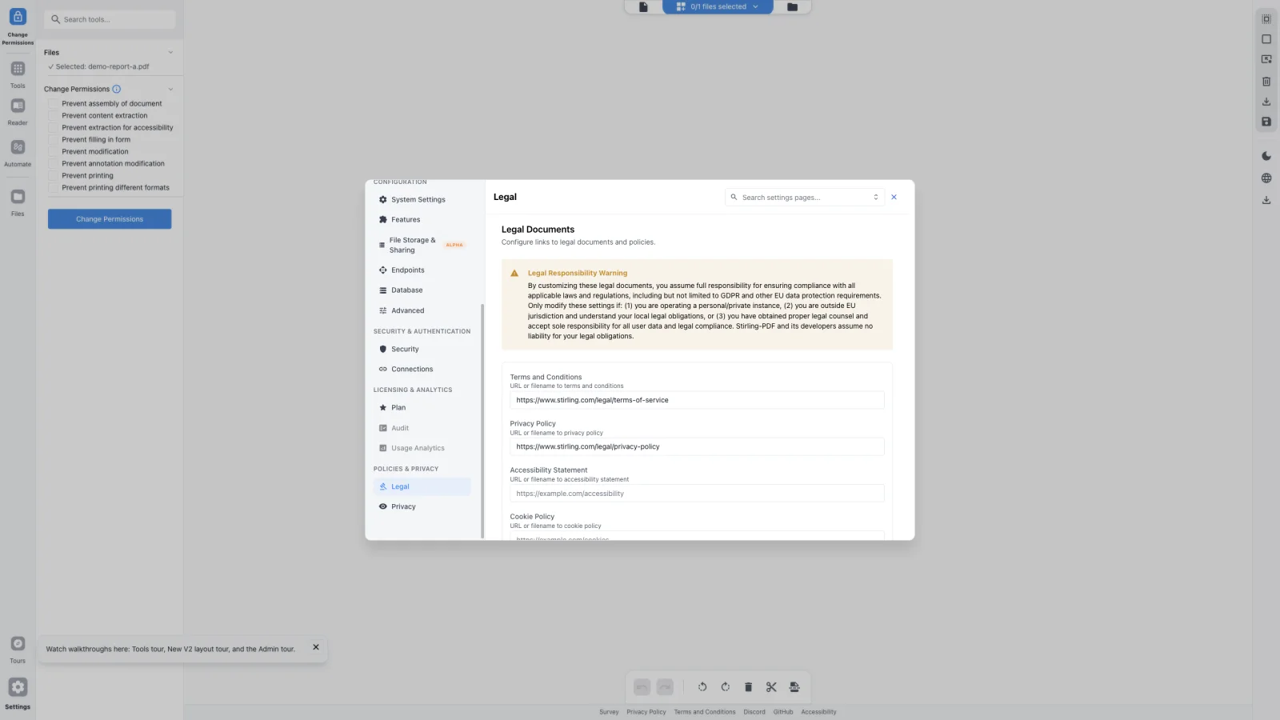Open the Terms and Conditions footer link
Image resolution: width=1280 pixels, height=720 pixels.
pos(705,712)
